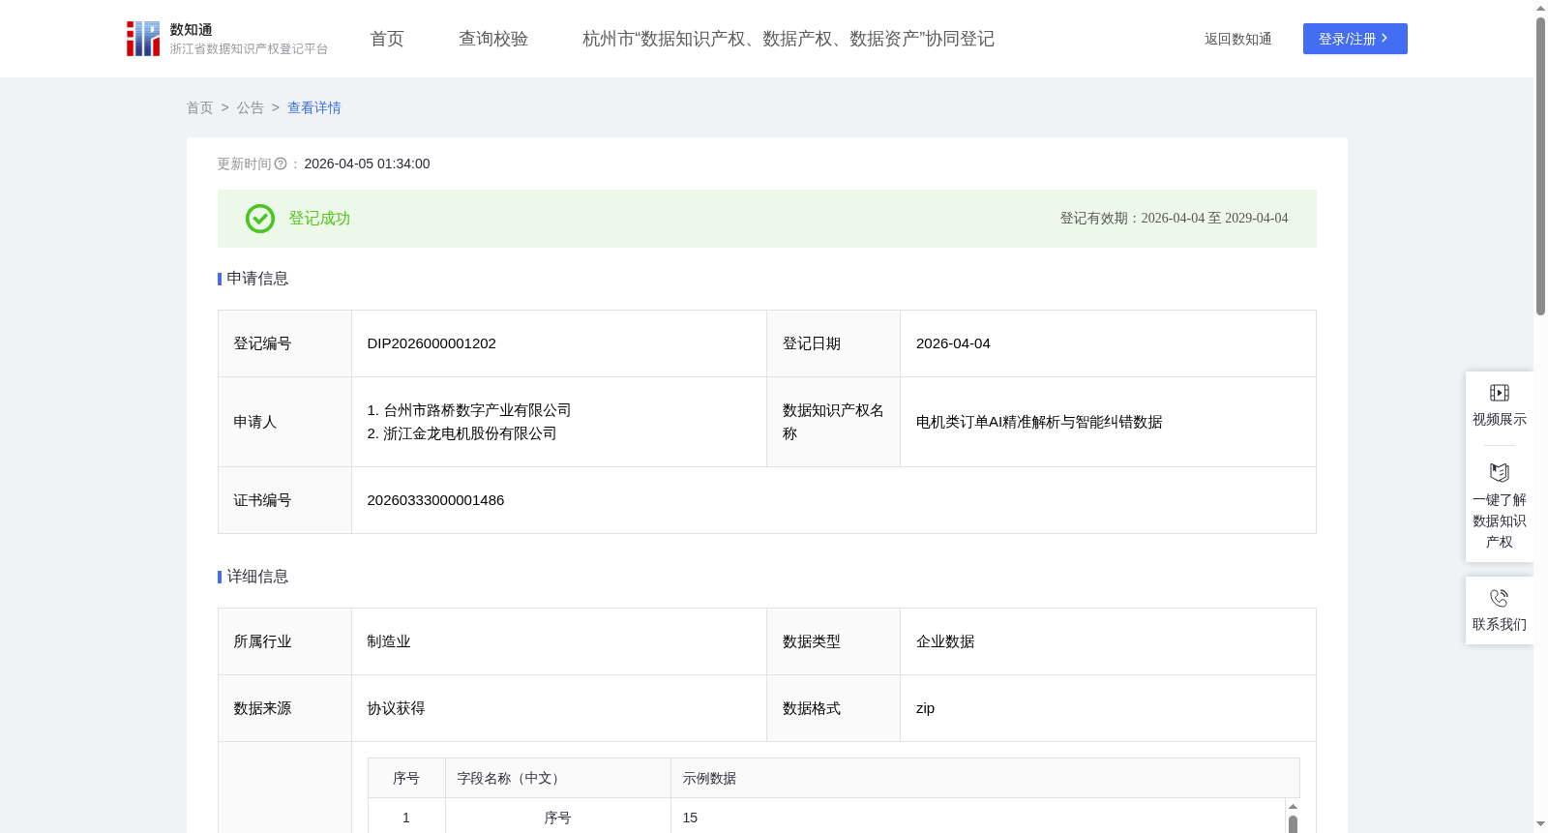
Task: Go to the 首页 nav menu
Action: (x=387, y=39)
